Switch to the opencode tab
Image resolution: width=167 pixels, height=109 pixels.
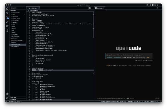coord(100,8)
